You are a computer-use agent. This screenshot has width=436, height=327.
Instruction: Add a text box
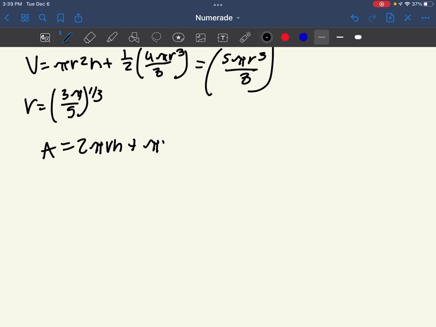[x=223, y=37]
